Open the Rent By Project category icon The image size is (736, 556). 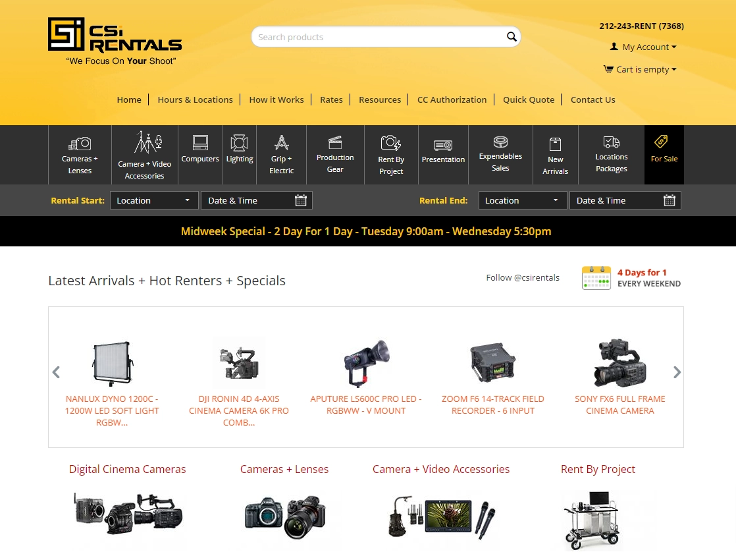[x=390, y=142]
